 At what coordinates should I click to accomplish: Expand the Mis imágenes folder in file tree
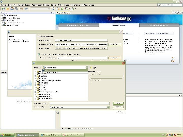(35, 83)
